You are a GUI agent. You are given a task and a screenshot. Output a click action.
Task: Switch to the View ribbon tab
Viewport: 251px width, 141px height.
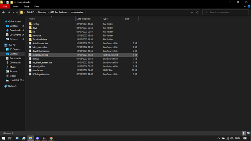36,6
